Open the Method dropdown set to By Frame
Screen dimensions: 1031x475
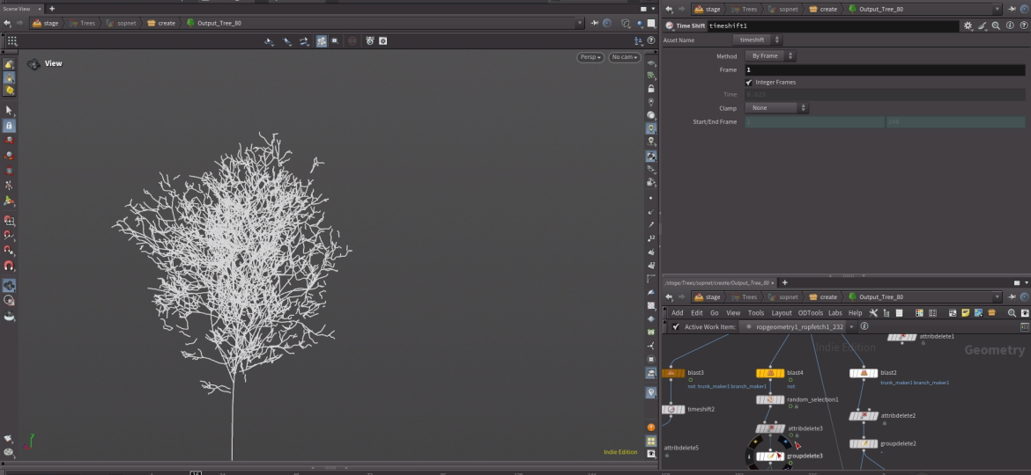pos(770,56)
